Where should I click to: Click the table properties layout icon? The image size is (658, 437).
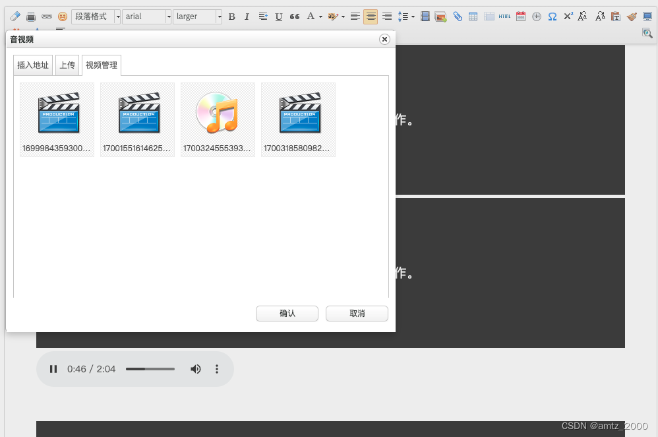[489, 17]
